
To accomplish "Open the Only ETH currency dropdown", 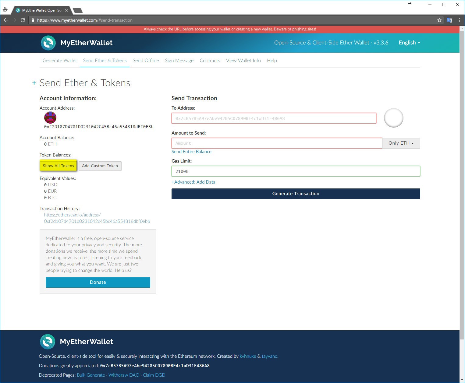I will click(x=401, y=143).
